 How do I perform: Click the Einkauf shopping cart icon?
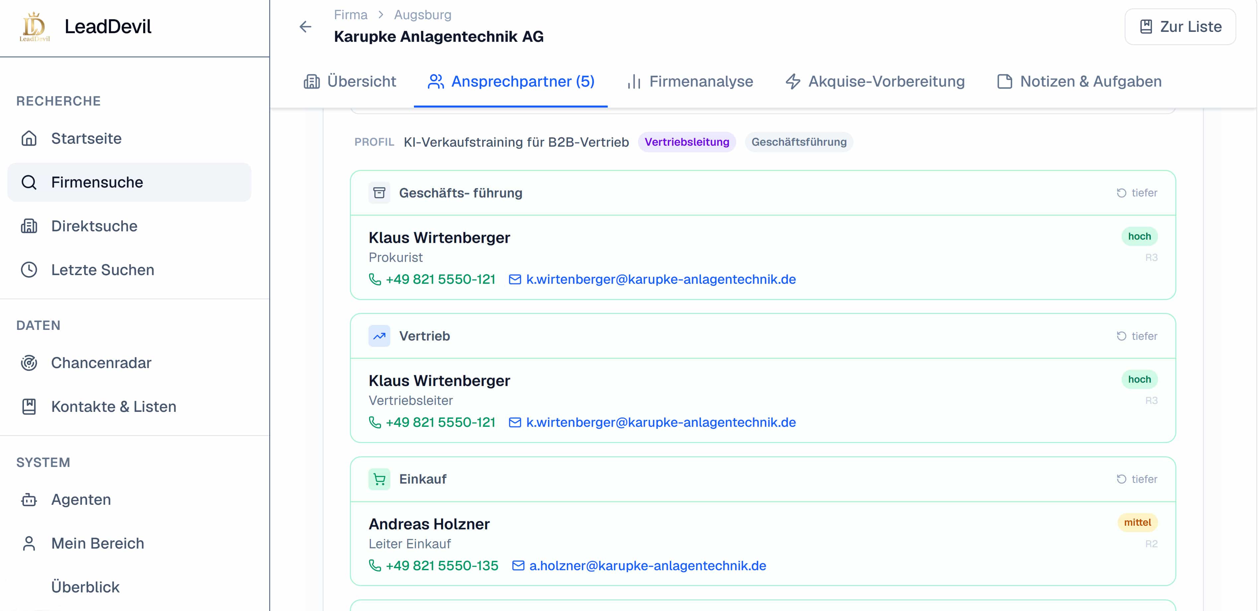tap(379, 479)
